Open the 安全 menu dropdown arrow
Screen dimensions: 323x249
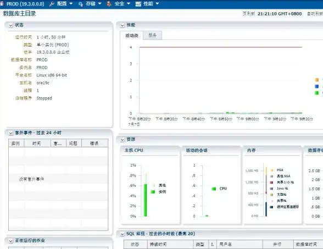click(x=129, y=4)
